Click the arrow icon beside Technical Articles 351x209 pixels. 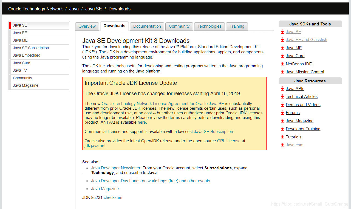tap(282, 97)
